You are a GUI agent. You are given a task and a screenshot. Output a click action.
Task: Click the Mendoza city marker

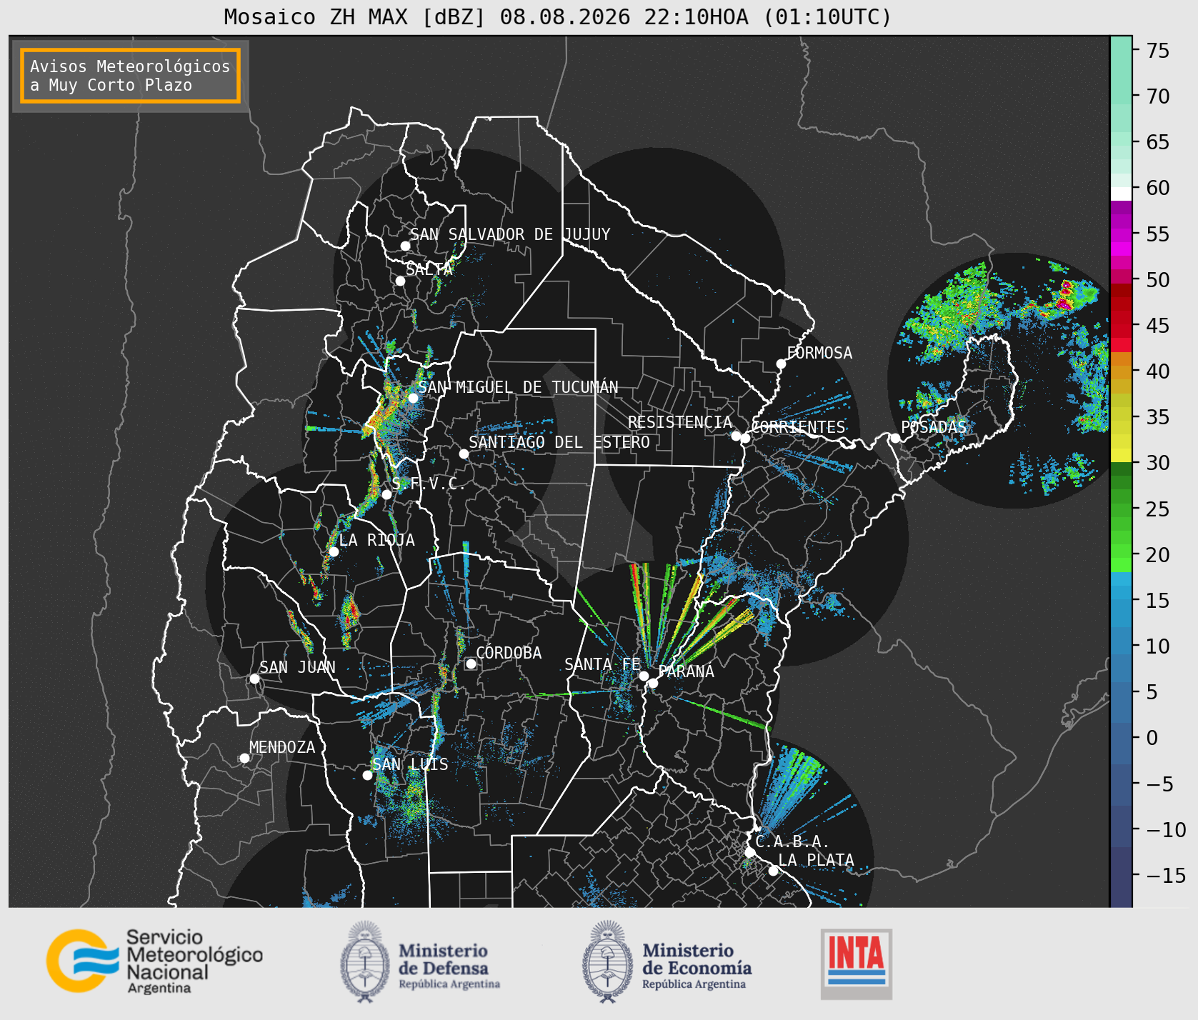[x=244, y=758]
